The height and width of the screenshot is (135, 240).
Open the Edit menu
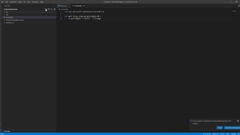(x=7, y=2)
